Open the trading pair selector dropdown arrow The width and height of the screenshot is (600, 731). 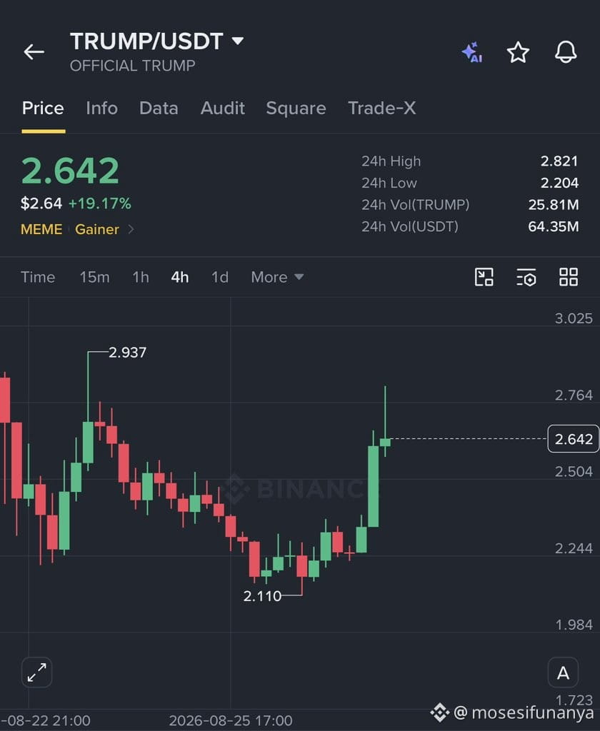tap(237, 41)
